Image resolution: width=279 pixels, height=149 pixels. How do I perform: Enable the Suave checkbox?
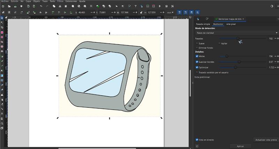pyautogui.click(x=197, y=43)
